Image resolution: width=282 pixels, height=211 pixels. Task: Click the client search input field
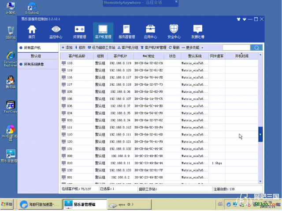(x=236, y=47)
